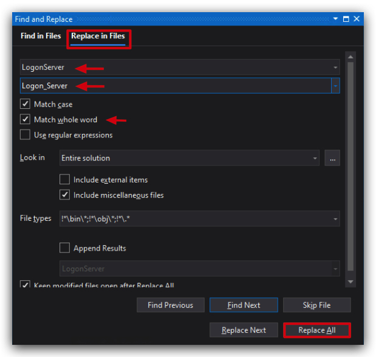Click the Skip File button
Viewport: 376px width, 357px height.
click(x=316, y=305)
